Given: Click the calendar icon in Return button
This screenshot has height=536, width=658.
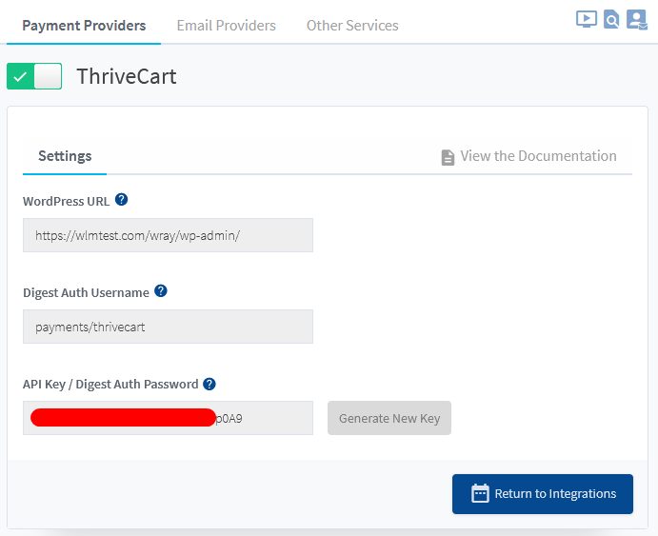Looking at the screenshot, I should (480, 493).
